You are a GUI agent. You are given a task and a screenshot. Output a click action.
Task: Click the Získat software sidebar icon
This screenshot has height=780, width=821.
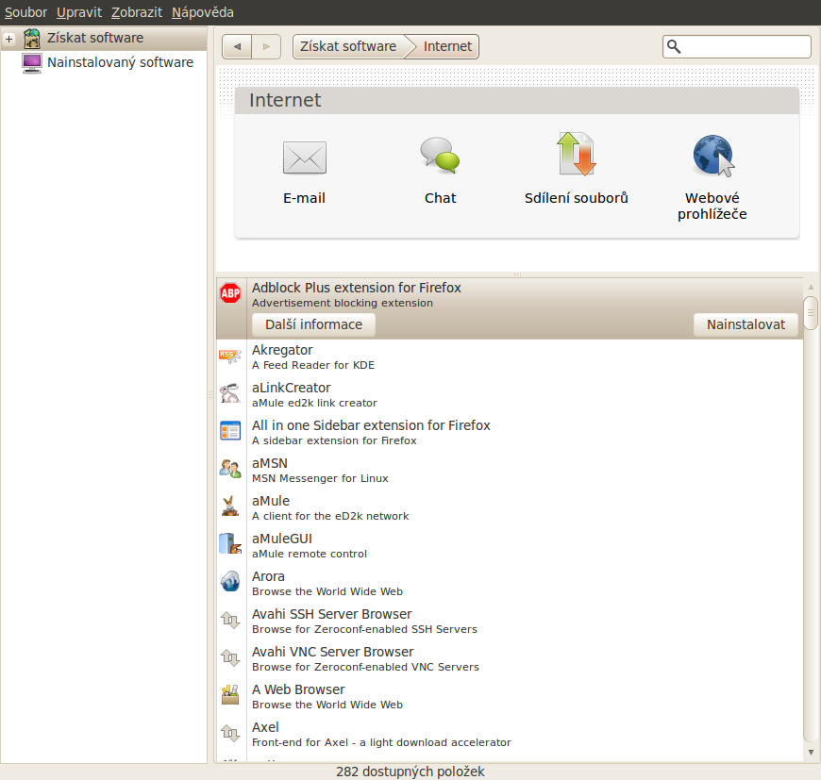(x=32, y=38)
